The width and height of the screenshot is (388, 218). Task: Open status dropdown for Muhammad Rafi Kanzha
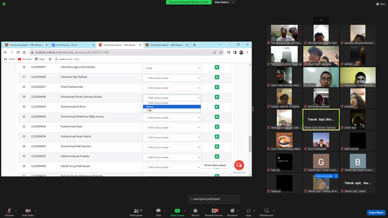[x=172, y=147]
